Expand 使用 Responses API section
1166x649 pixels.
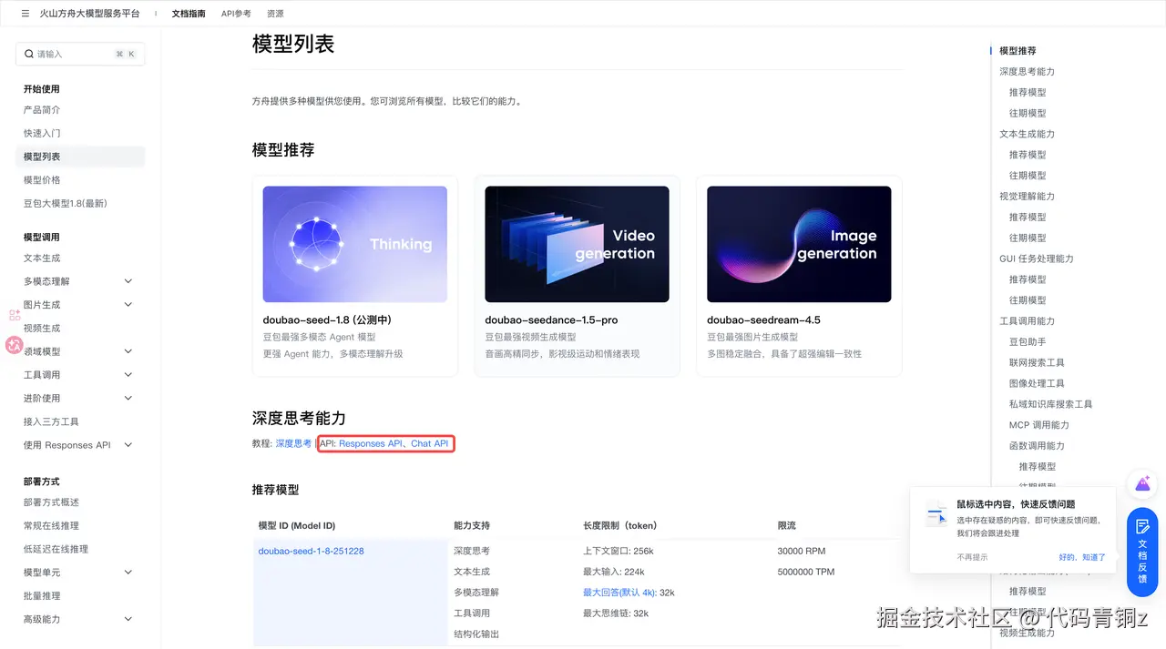[128, 445]
